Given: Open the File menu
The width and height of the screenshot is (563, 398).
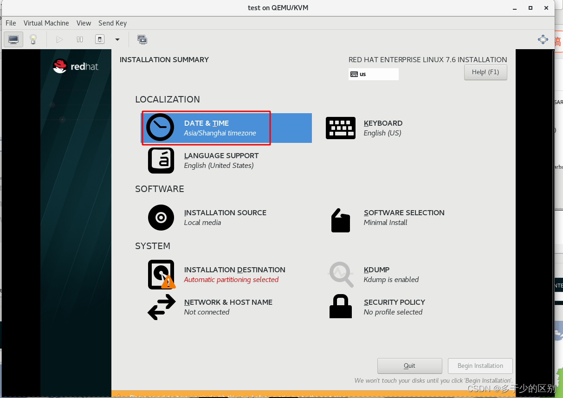Looking at the screenshot, I should click(x=11, y=23).
